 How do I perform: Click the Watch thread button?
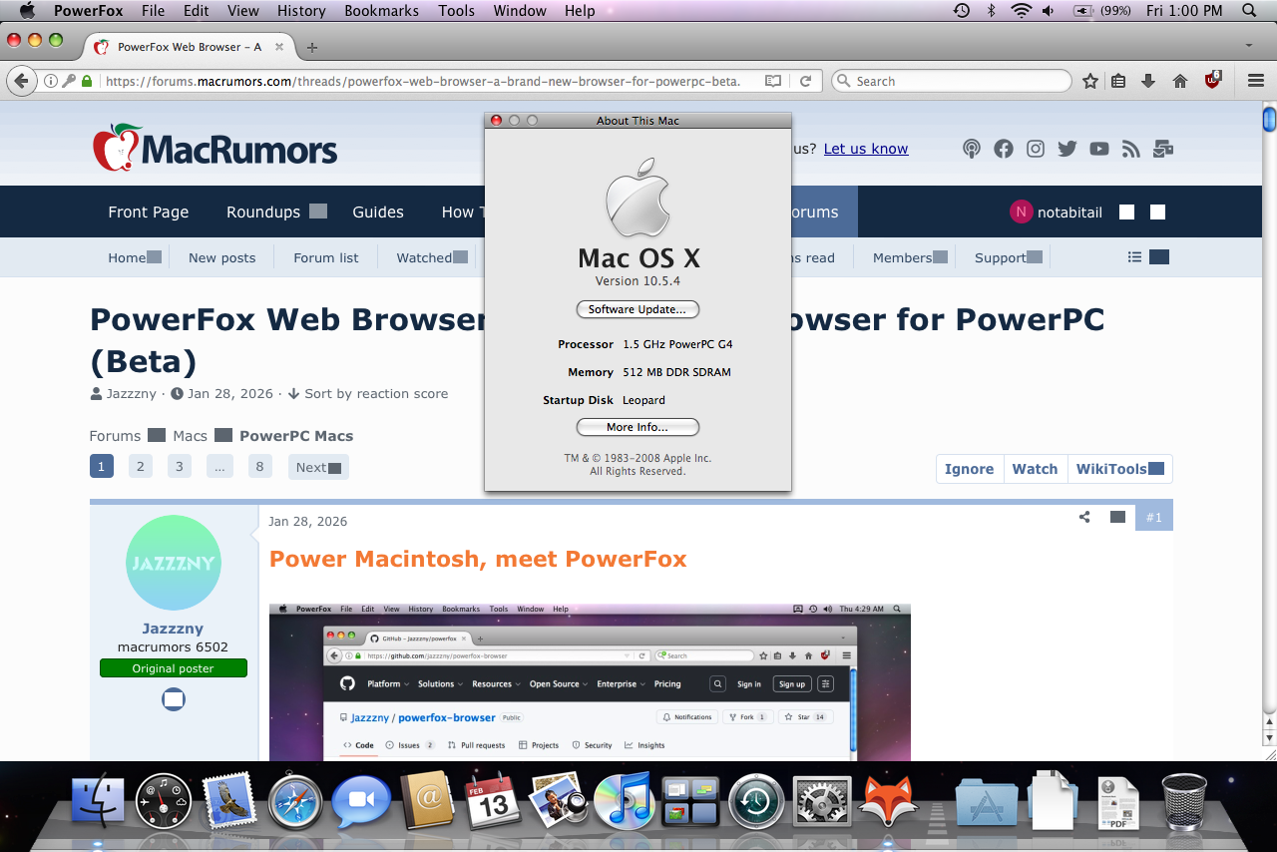(1036, 469)
